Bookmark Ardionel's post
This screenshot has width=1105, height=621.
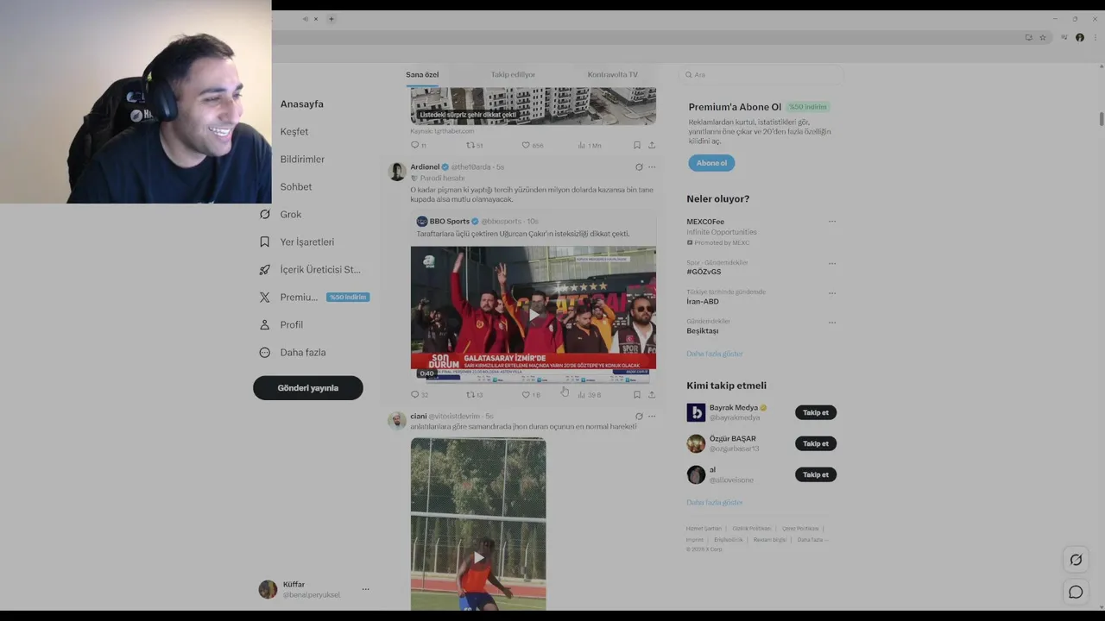637,394
